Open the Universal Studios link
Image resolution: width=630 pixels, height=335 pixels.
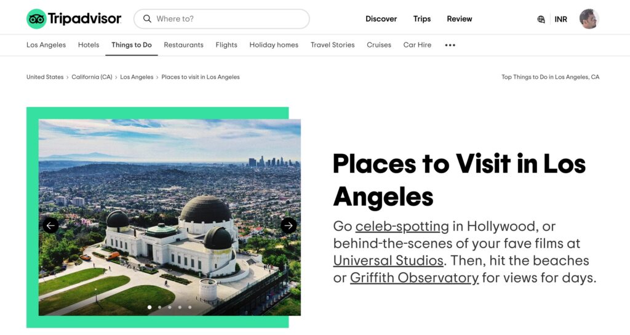pos(388,260)
